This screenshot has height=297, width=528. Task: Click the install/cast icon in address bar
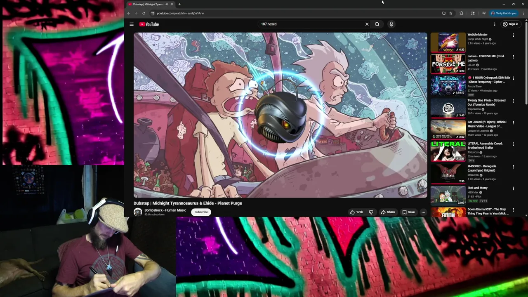(x=444, y=13)
